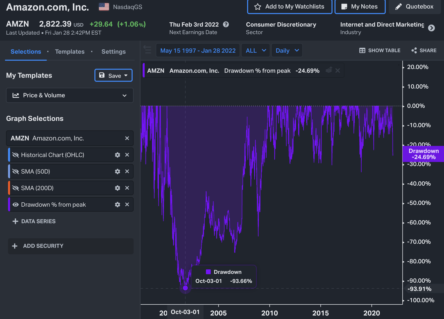Open the Daily frequency dropdown
The image size is (444, 319).
click(287, 51)
